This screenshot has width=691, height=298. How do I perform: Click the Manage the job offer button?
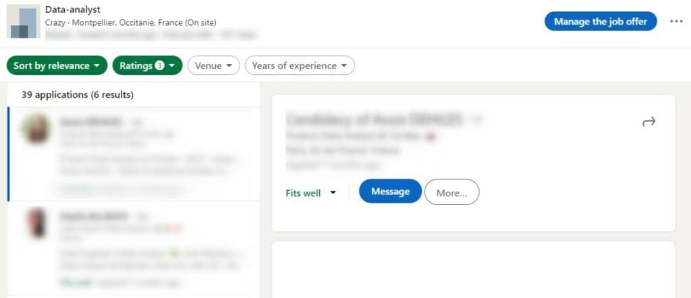point(601,21)
